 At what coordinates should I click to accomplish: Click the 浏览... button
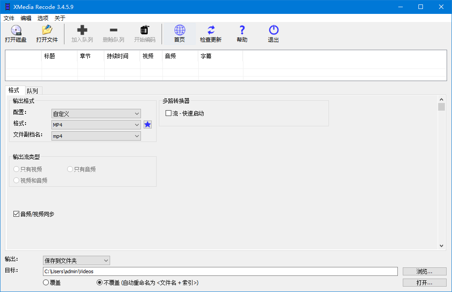[x=424, y=271]
